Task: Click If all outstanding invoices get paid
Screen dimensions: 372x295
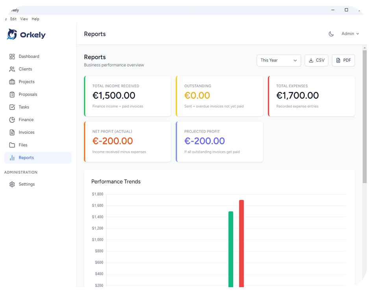Action: (x=212, y=152)
